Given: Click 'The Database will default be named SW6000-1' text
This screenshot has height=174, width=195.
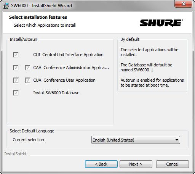Looking at the screenshot, I should coord(146,68).
